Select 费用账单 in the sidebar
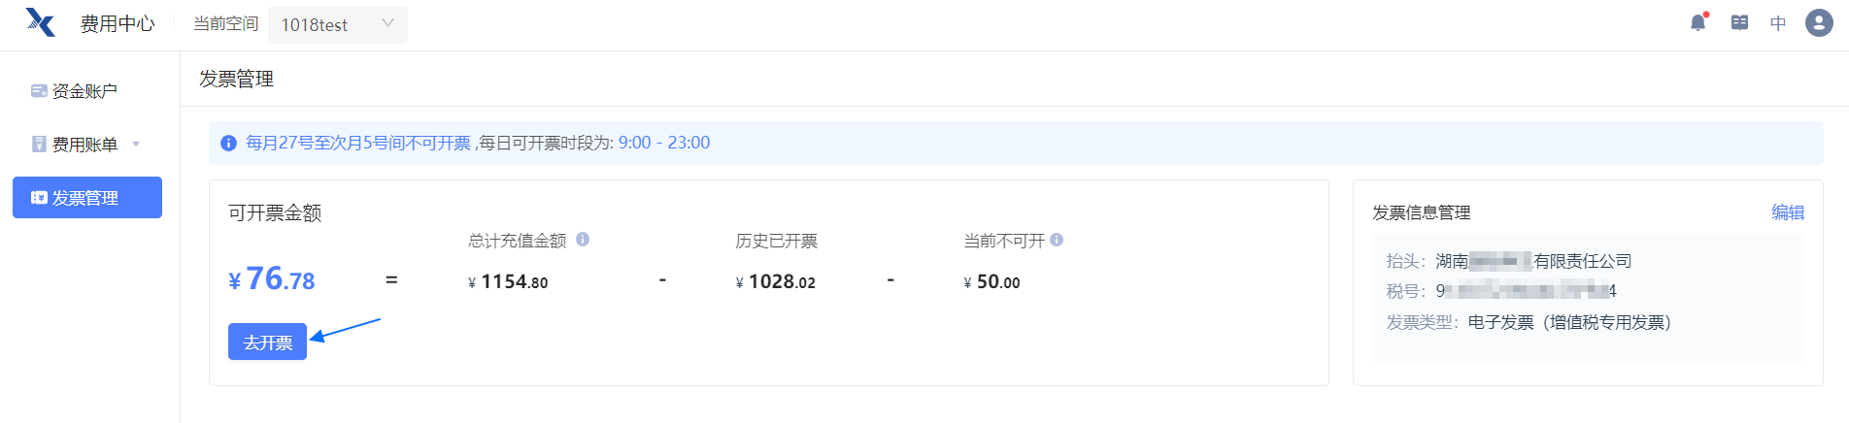The image size is (1849, 423). (84, 145)
